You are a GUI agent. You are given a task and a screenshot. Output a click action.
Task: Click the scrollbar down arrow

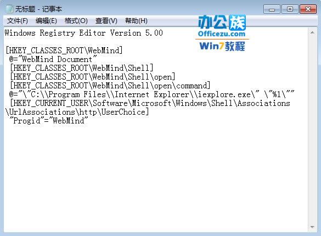coord(312,227)
